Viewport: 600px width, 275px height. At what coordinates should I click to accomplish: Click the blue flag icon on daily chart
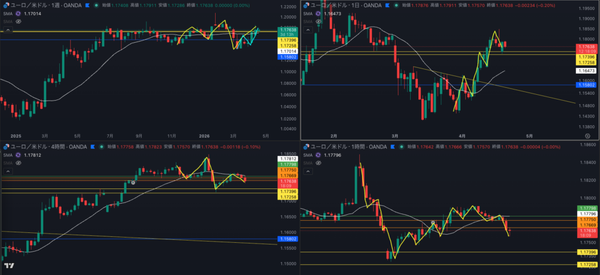click(x=387, y=5)
